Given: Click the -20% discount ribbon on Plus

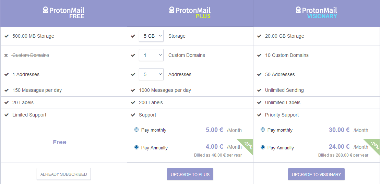Looking at the screenshot, I should [248, 146].
